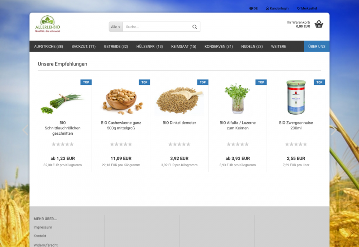Show next recommendations with right arrow

pyautogui.click(x=333, y=131)
